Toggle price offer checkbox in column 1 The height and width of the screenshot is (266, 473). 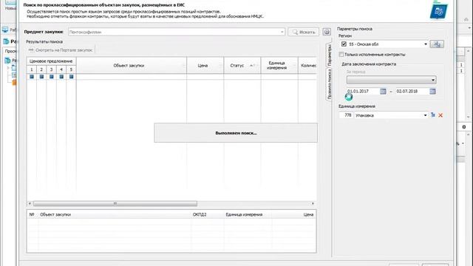point(32,77)
